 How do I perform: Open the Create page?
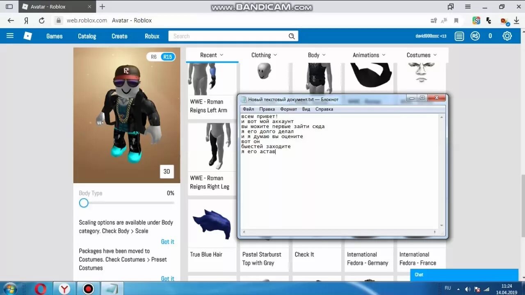coord(119,36)
